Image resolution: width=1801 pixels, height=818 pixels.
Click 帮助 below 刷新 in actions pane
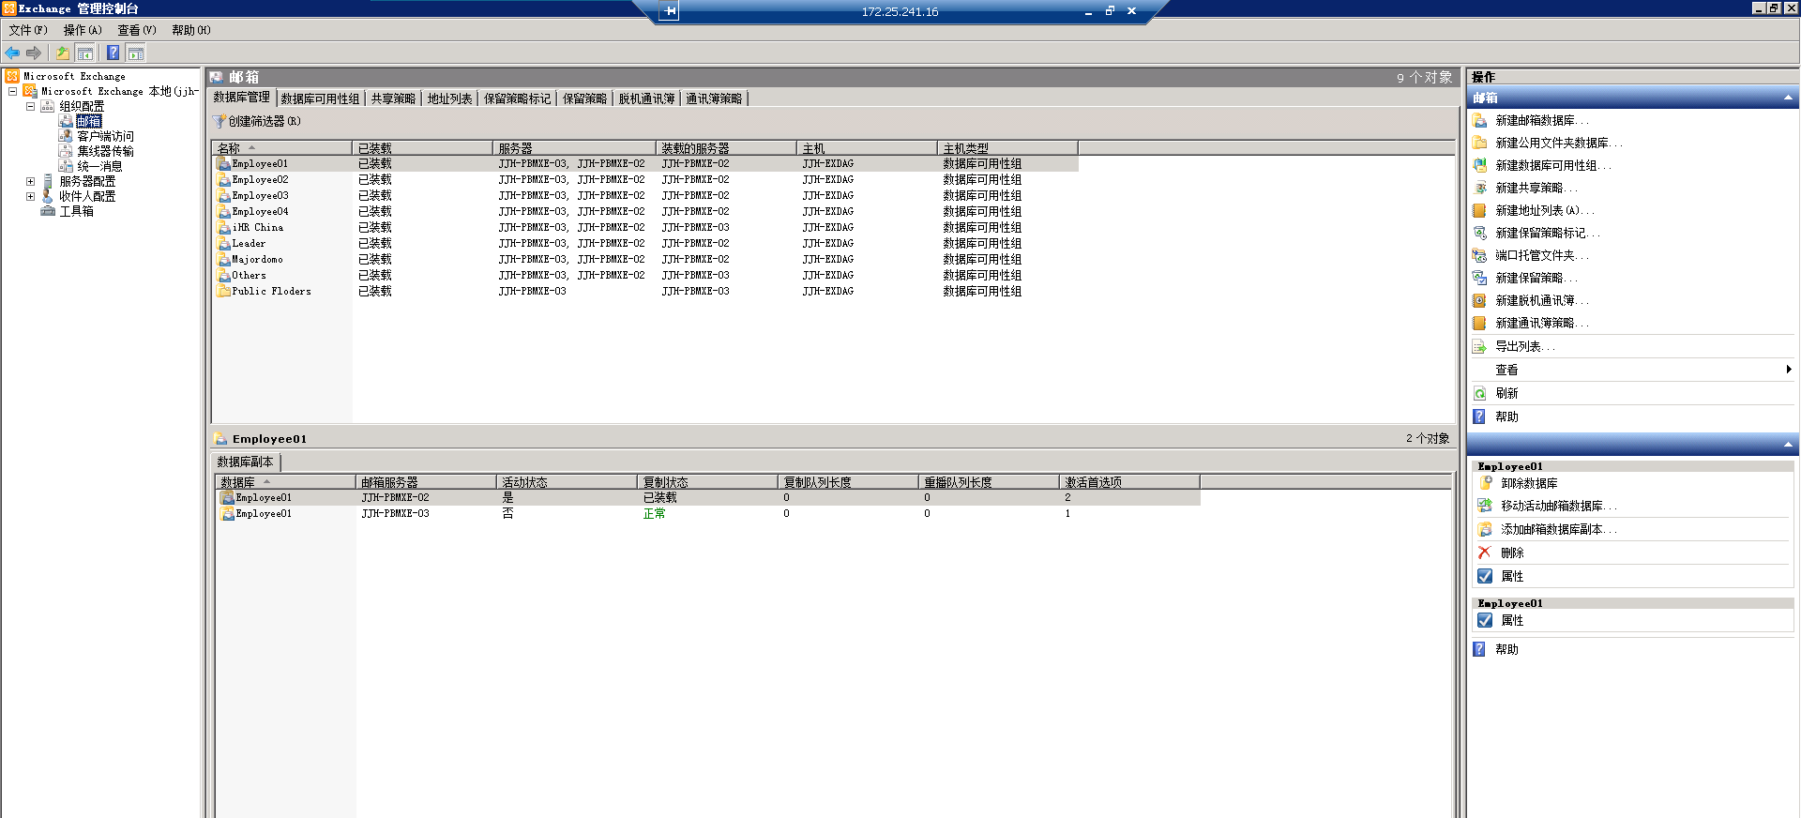coord(1506,417)
